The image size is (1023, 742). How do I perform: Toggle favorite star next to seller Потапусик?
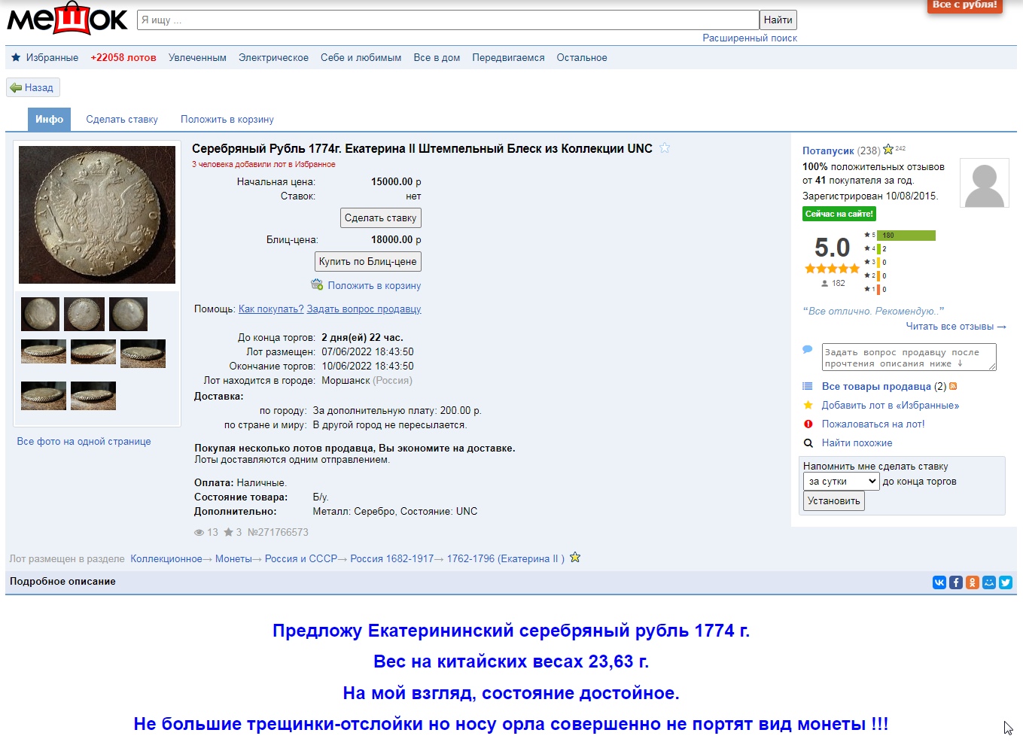coord(888,150)
